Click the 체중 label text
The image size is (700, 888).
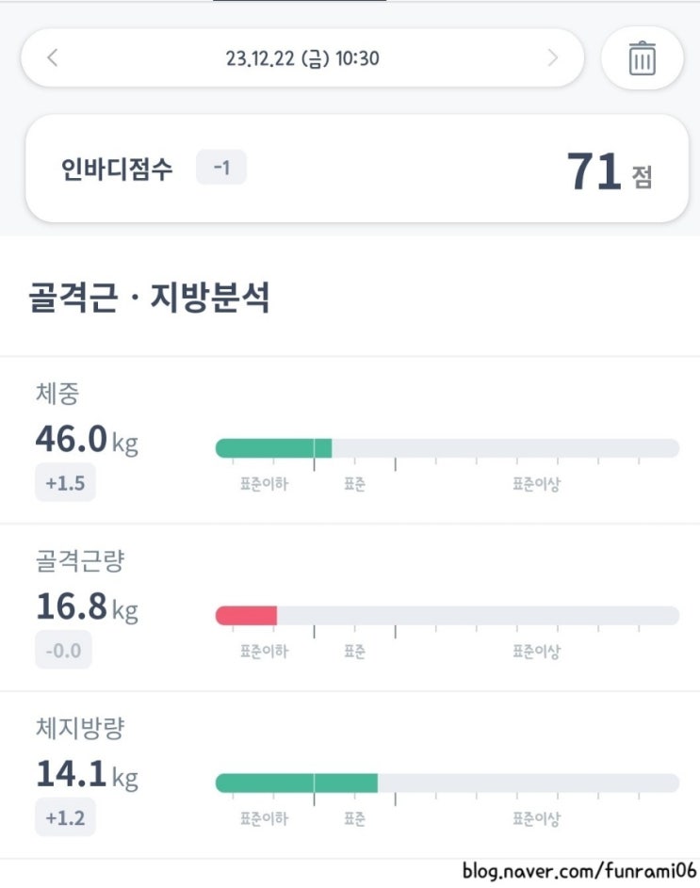coord(57,394)
